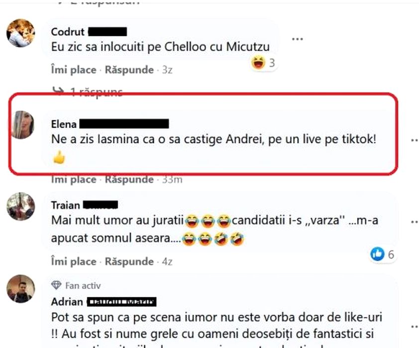Click the "4z" timestamp on Traian's comment
This screenshot has height=348, width=419.
pos(167,261)
